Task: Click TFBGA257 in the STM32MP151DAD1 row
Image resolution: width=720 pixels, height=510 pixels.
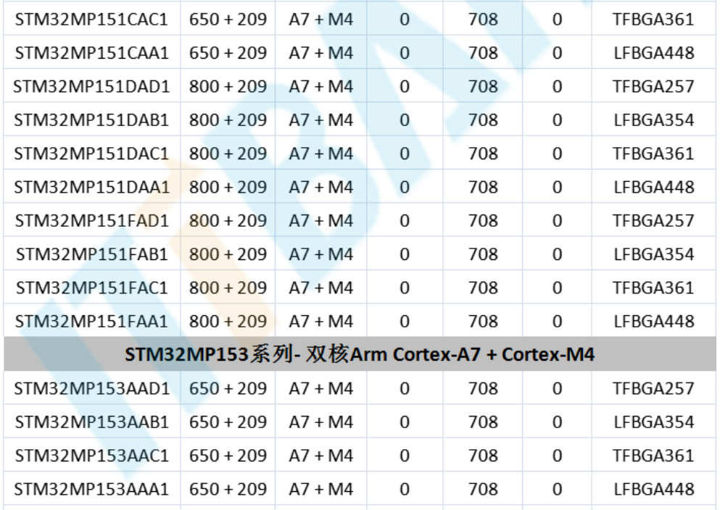Action: (x=653, y=86)
